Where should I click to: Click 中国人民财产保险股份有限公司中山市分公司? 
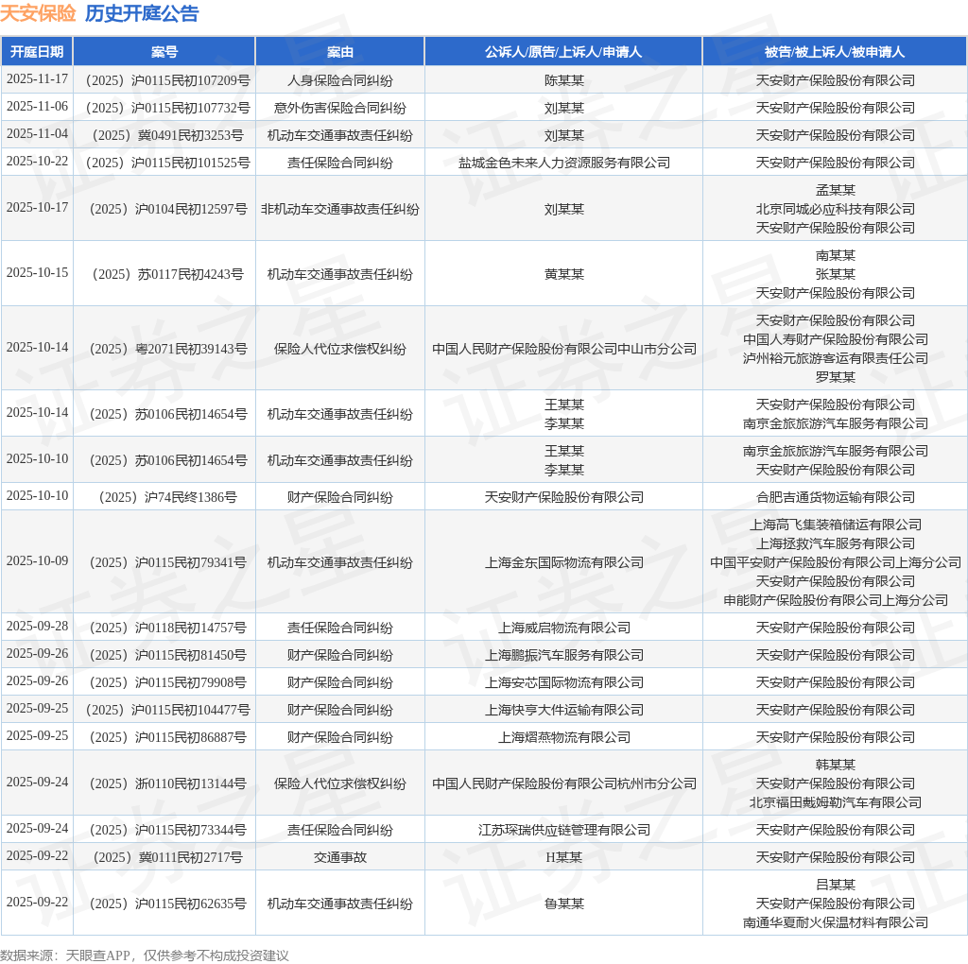pos(563,350)
